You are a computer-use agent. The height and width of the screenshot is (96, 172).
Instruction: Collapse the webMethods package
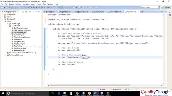(x=8, y=26)
